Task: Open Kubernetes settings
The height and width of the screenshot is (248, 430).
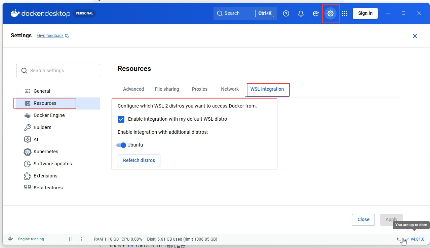Action: click(58, 152)
